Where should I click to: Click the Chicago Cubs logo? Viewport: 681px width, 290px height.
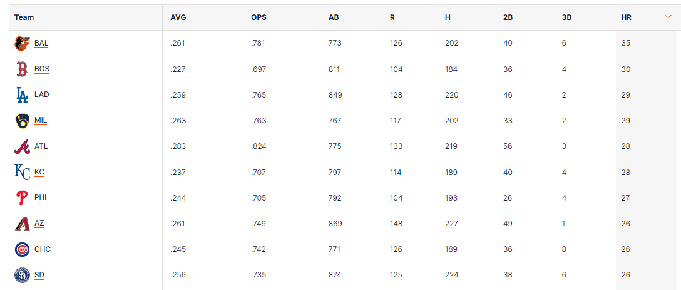[22, 249]
